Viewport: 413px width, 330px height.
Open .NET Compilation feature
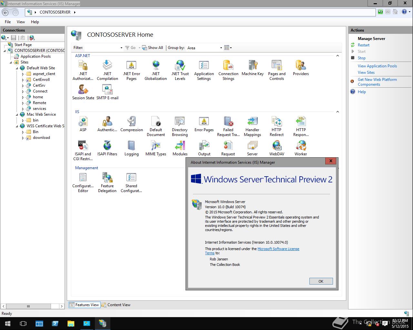point(107,70)
